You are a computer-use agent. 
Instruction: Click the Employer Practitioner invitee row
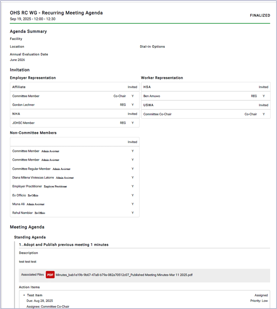click(27, 187)
